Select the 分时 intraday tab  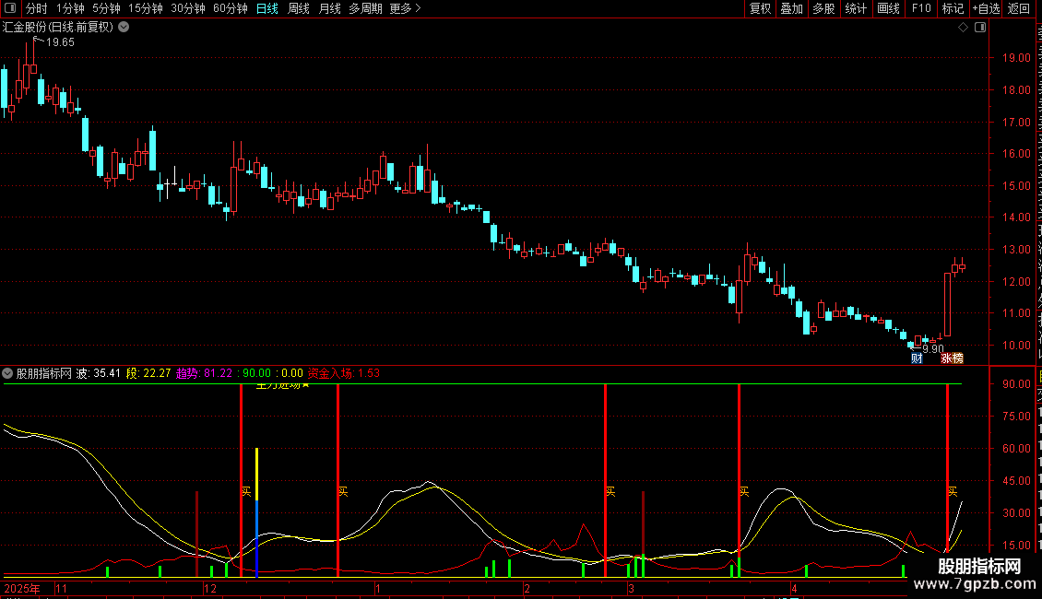pos(37,8)
